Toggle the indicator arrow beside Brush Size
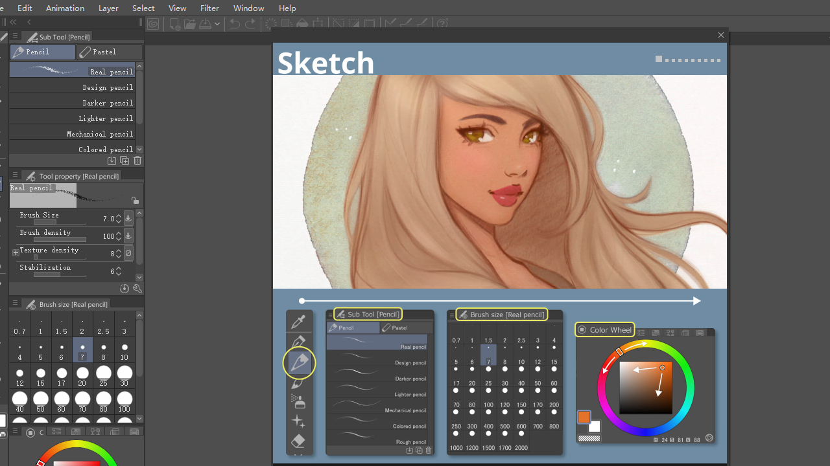Screen dimensions: 830x466 click(128, 219)
